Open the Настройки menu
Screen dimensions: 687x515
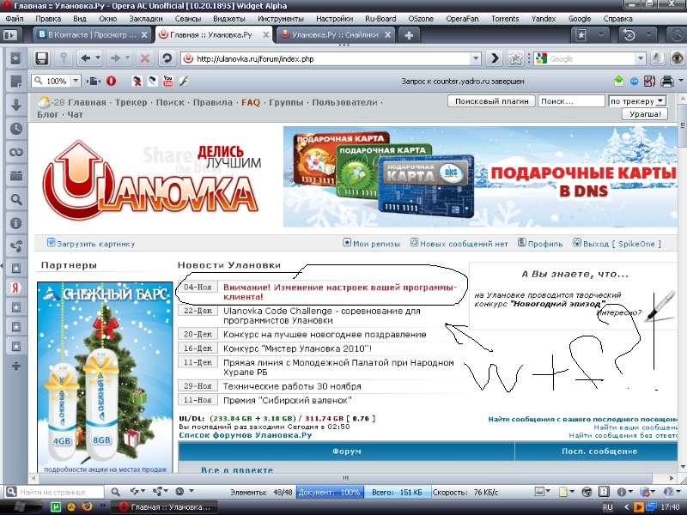pos(334,19)
